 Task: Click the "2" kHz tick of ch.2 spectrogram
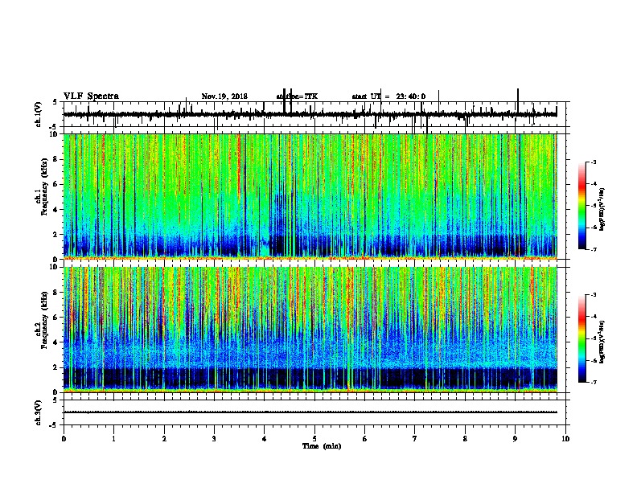coord(55,367)
